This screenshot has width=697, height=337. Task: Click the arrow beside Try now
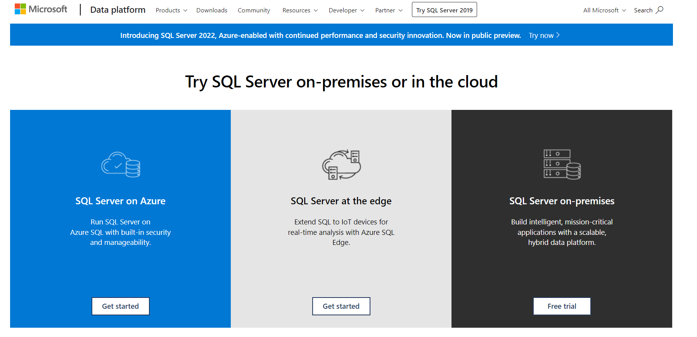558,35
